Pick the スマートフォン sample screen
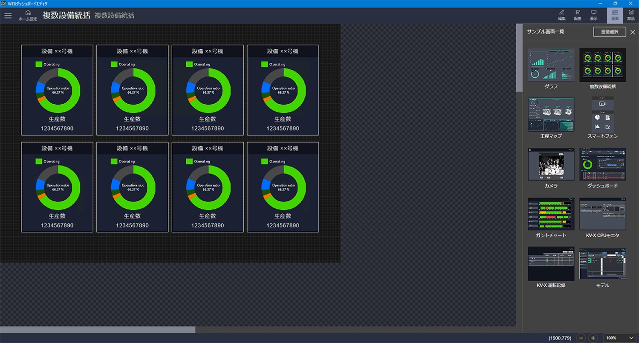The height and width of the screenshot is (343, 639). [602, 114]
